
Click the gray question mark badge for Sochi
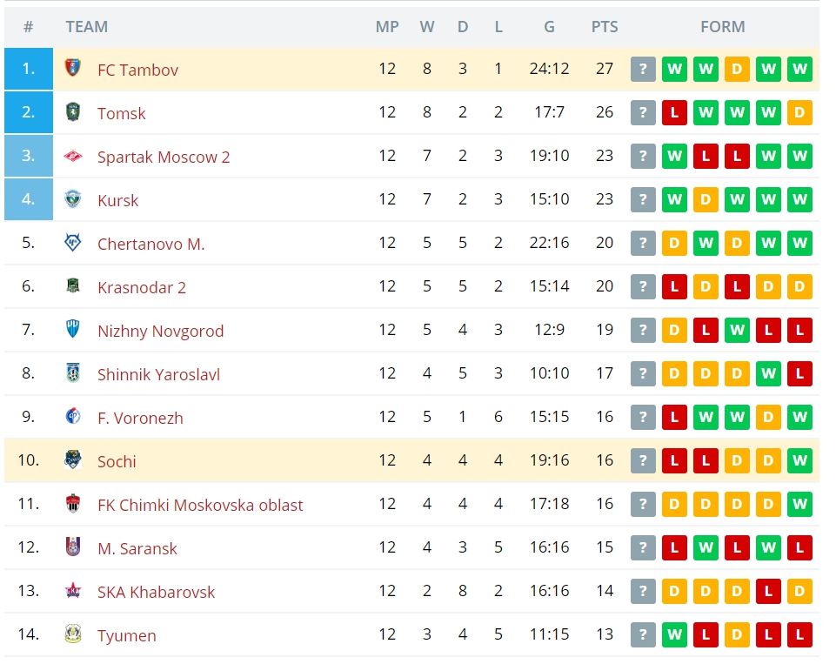(x=643, y=460)
